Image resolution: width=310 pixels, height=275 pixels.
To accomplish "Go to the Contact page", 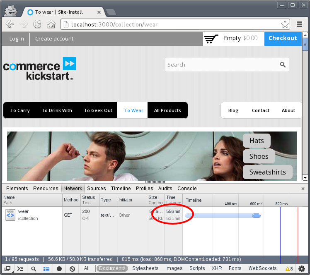I will (x=261, y=110).
